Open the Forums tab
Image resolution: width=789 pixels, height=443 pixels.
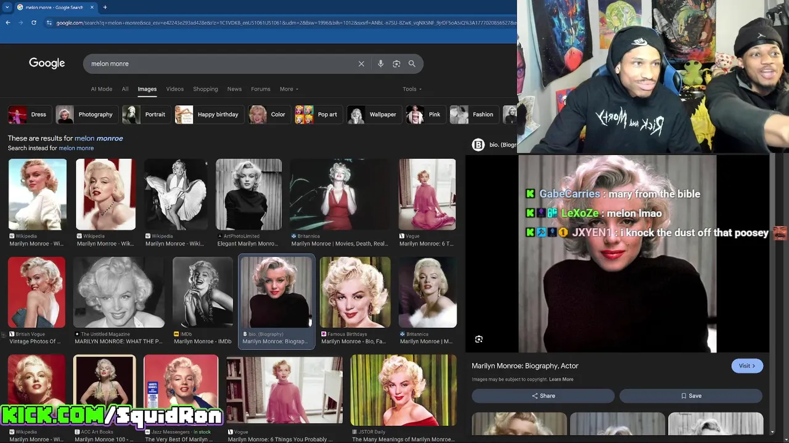coord(261,89)
